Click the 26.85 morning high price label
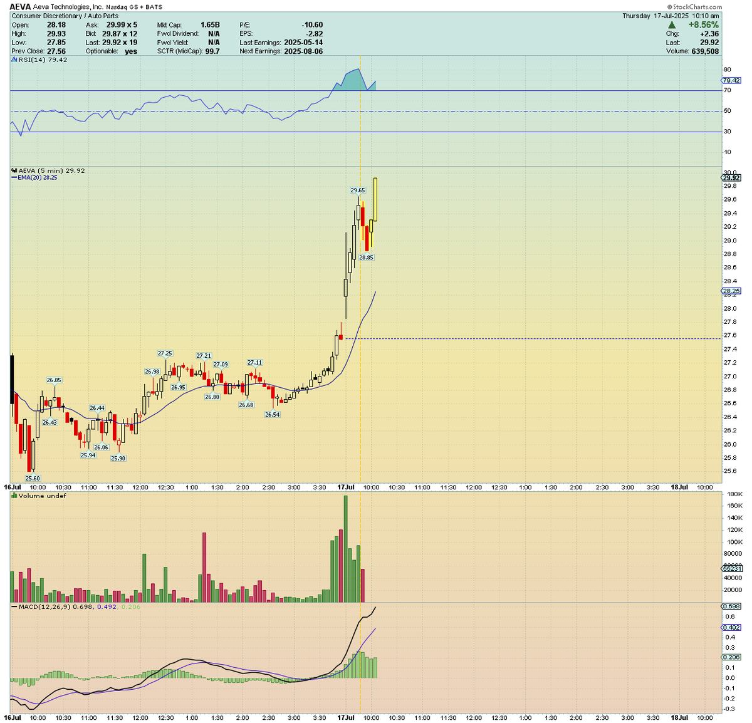The image size is (752, 723). click(x=54, y=380)
